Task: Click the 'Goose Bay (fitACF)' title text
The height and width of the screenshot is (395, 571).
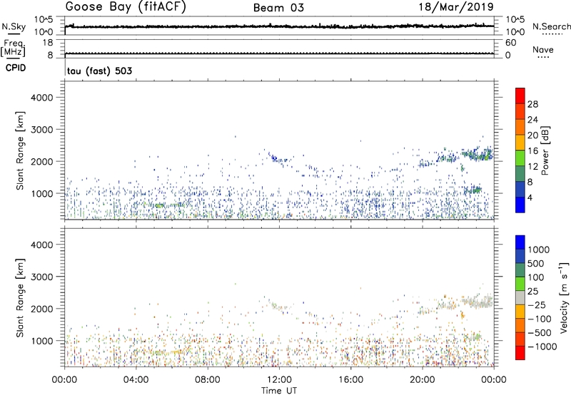Action: [x=126, y=7]
